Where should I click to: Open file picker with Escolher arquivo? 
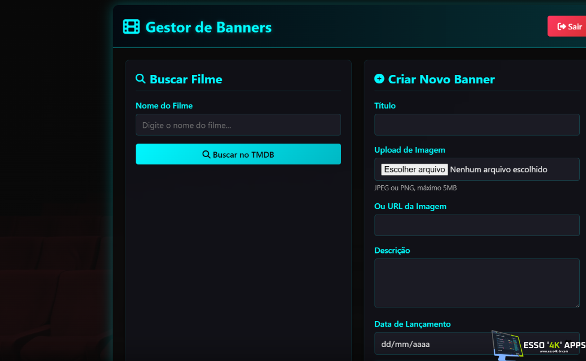pyautogui.click(x=414, y=170)
